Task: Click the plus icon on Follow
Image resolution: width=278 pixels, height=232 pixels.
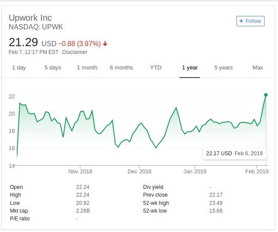Action: pyautogui.click(x=241, y=21)
